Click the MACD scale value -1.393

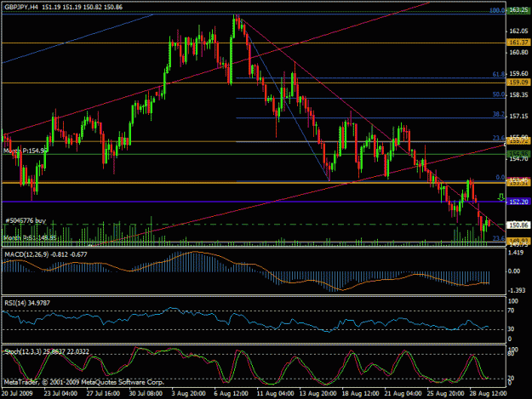[x=517, y=290]
